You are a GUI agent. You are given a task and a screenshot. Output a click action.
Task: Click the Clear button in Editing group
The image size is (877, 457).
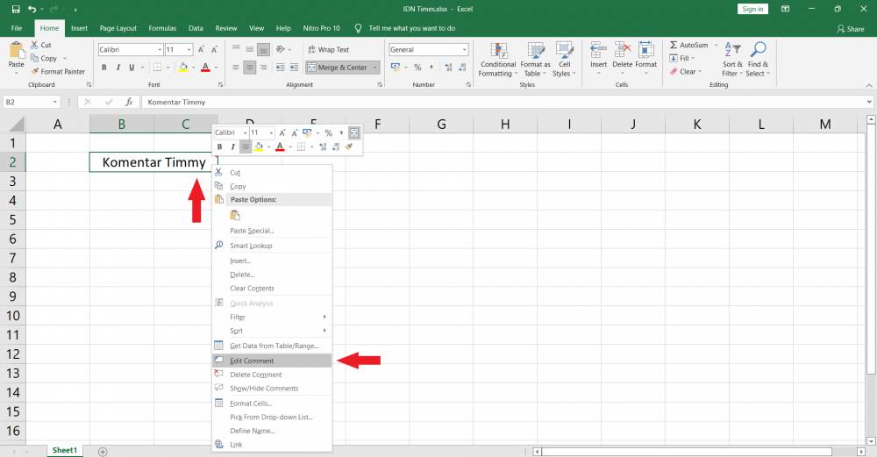pos(686,72)
